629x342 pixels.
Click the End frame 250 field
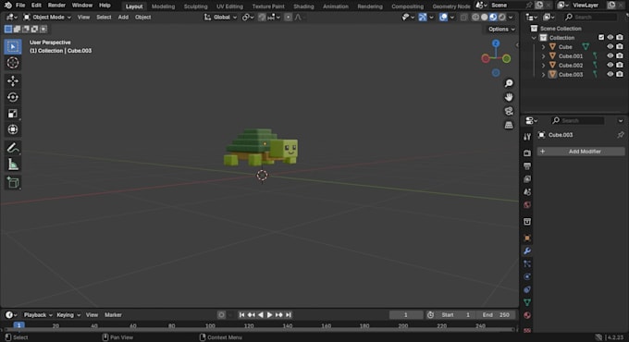point(496,315)
